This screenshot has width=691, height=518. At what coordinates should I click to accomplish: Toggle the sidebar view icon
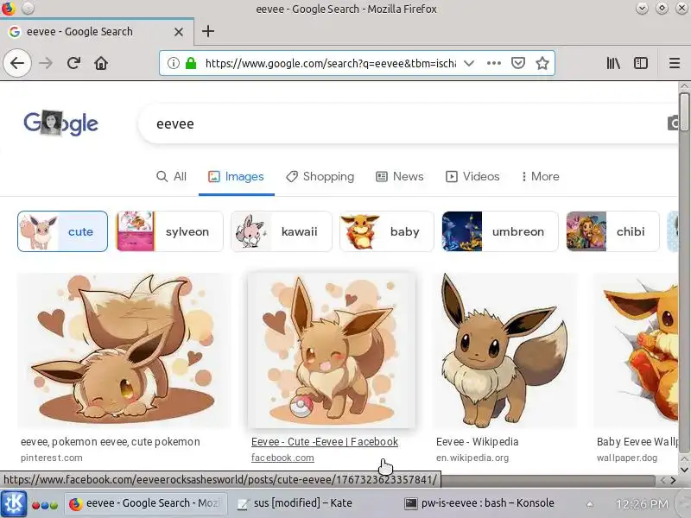coord(640,63)
